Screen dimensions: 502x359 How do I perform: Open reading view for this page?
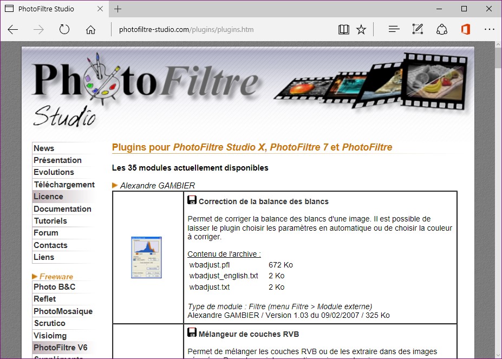pyautogui.click(x=343, y=29)
